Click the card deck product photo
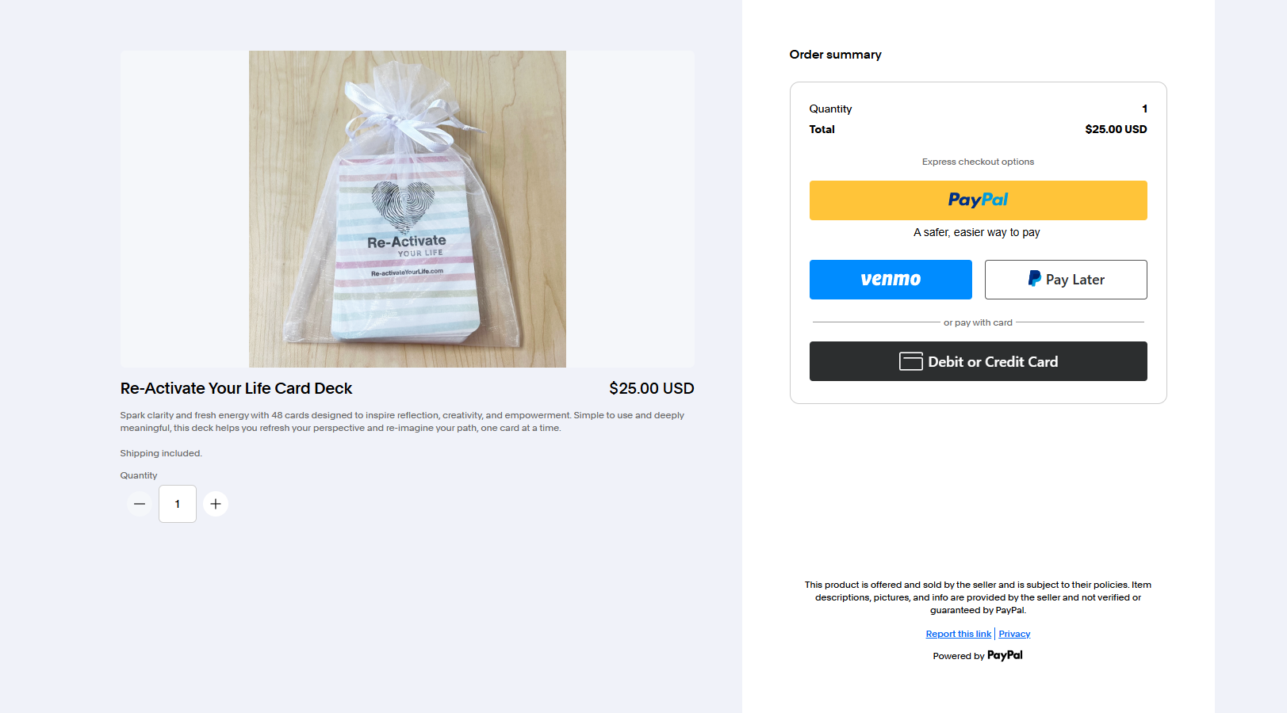This screenshot has height=713, width=1287. point(407,209)
